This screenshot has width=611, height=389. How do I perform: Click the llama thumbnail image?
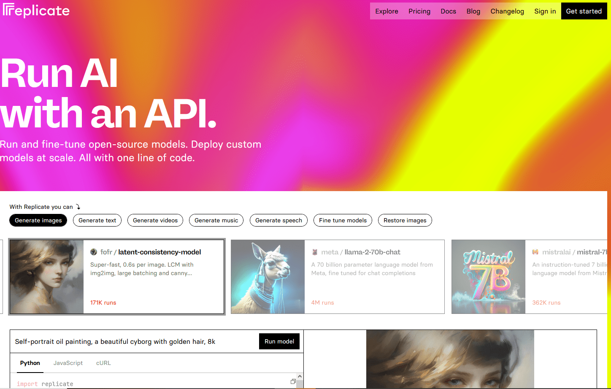[x=268, y=277]
